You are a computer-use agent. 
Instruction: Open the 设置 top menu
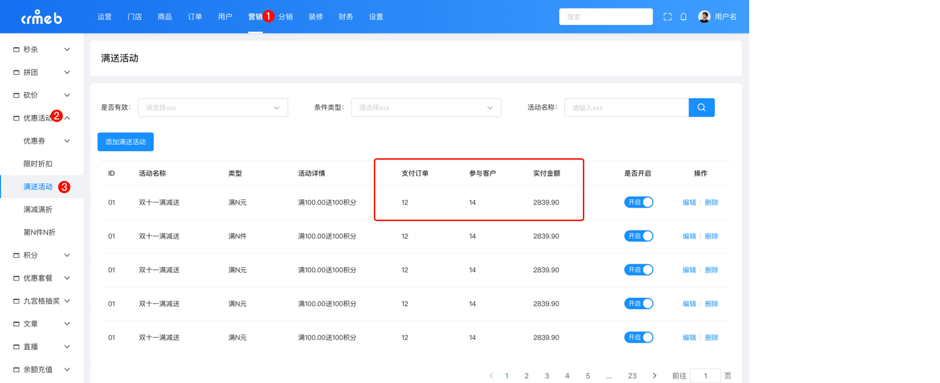point(376,17)
